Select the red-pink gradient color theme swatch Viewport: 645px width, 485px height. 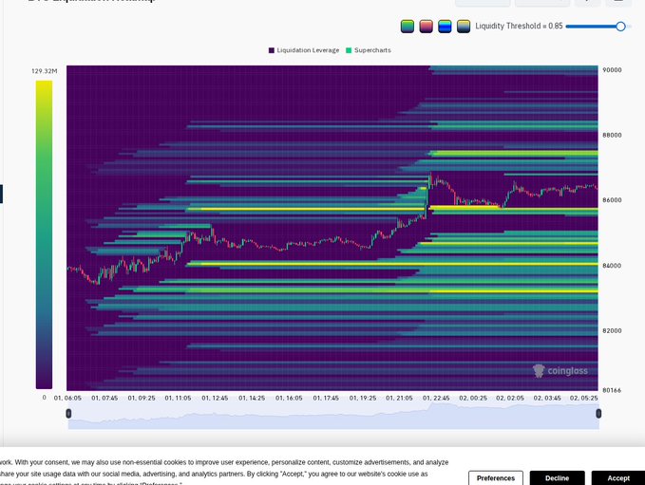(426, 27)
